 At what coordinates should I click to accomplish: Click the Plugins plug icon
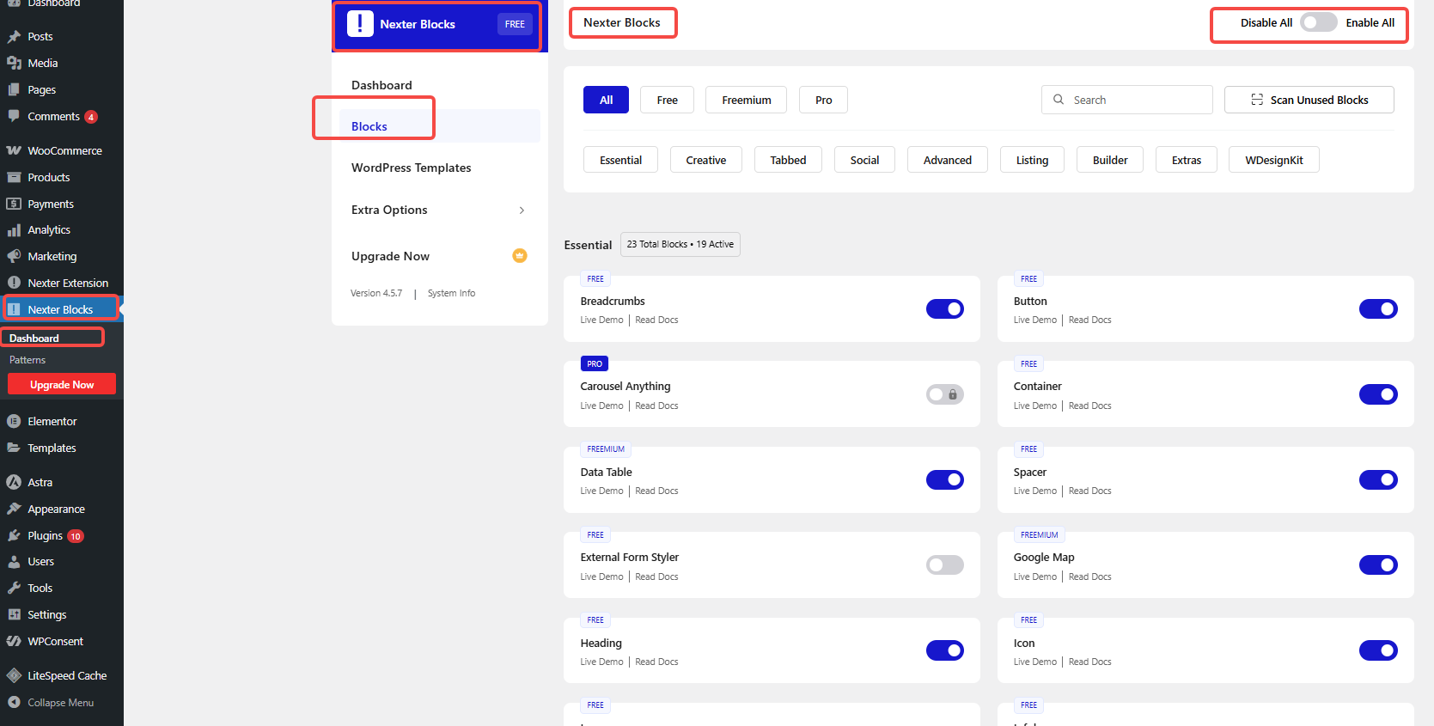tap(14, 535)
